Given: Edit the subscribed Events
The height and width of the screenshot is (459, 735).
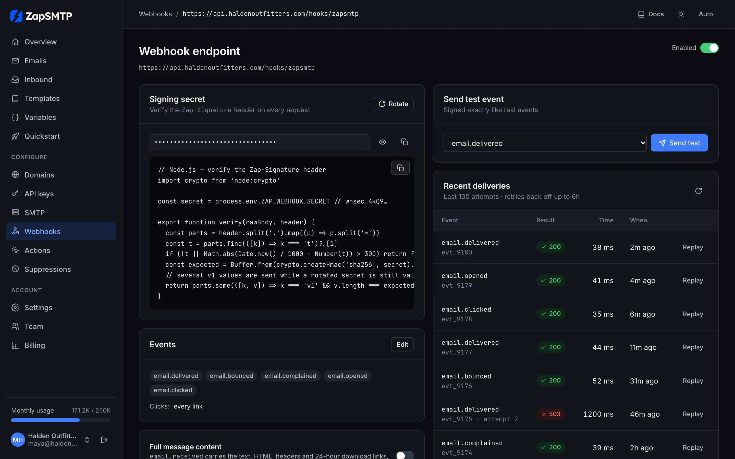Looking at the screenshot, I should tap(402, 344).
